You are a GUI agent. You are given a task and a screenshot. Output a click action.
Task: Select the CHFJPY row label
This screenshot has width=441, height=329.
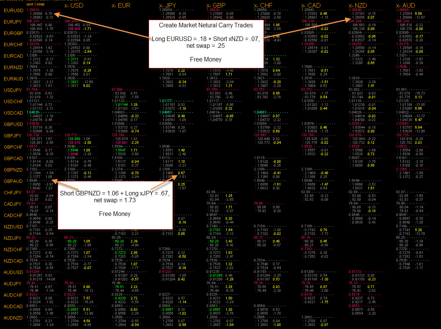[13, 192]
